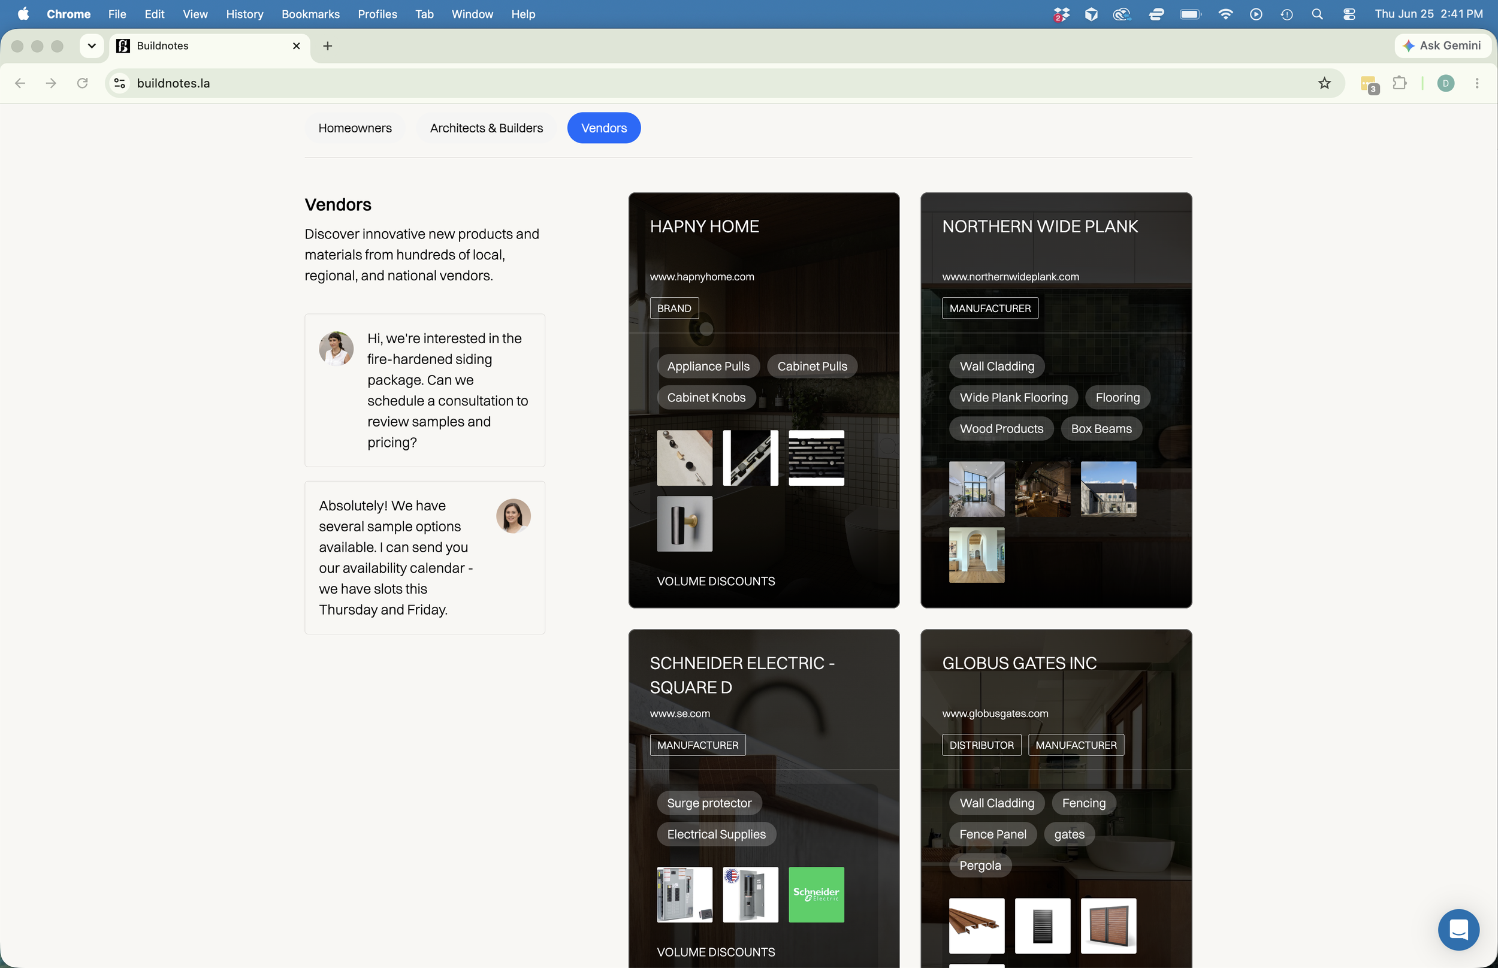Visit www.se.com link
The image size is (1498, 968).
pyautogui.click(x=679, y=713)
